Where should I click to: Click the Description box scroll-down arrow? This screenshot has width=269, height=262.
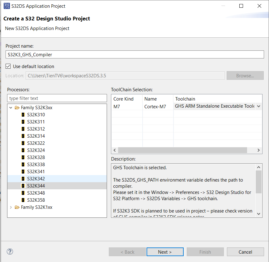click(x=259, y=214)
